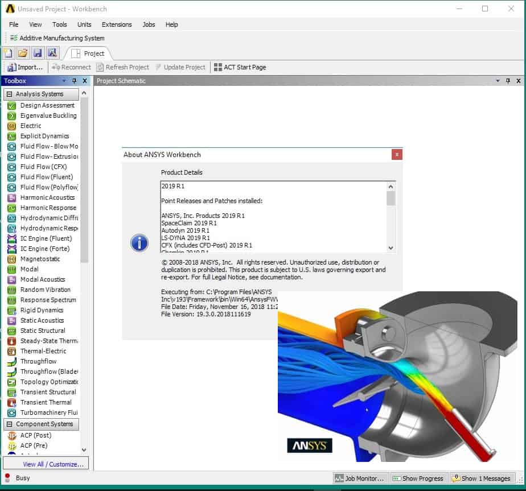Click Show Progress in status bar
This screenshot has height=491, width=526.
click(418, 478)
